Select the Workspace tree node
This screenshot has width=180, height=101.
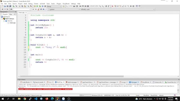coord(6,17)
